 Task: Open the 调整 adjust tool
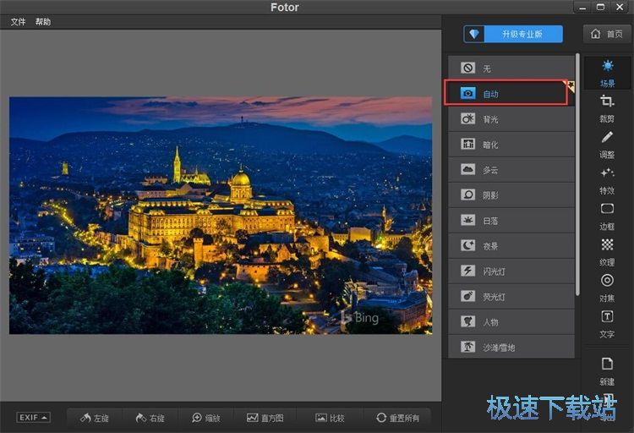click(x=607, y=145)
